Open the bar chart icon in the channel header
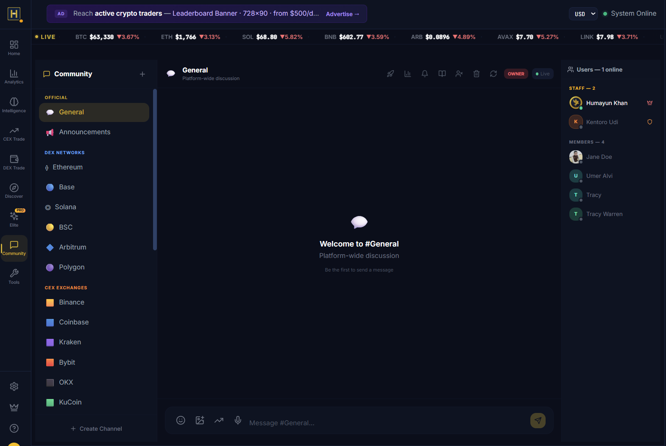This screenshot has height=446, width=666. pyautogui.click(x=408, y=74)
